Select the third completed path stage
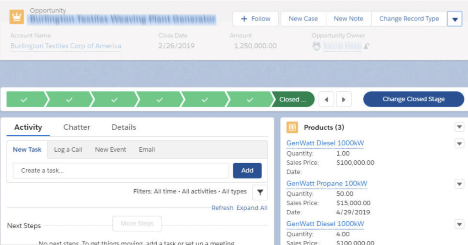The width and height of the screenshot is (468, 245). (x=114, y=99)
